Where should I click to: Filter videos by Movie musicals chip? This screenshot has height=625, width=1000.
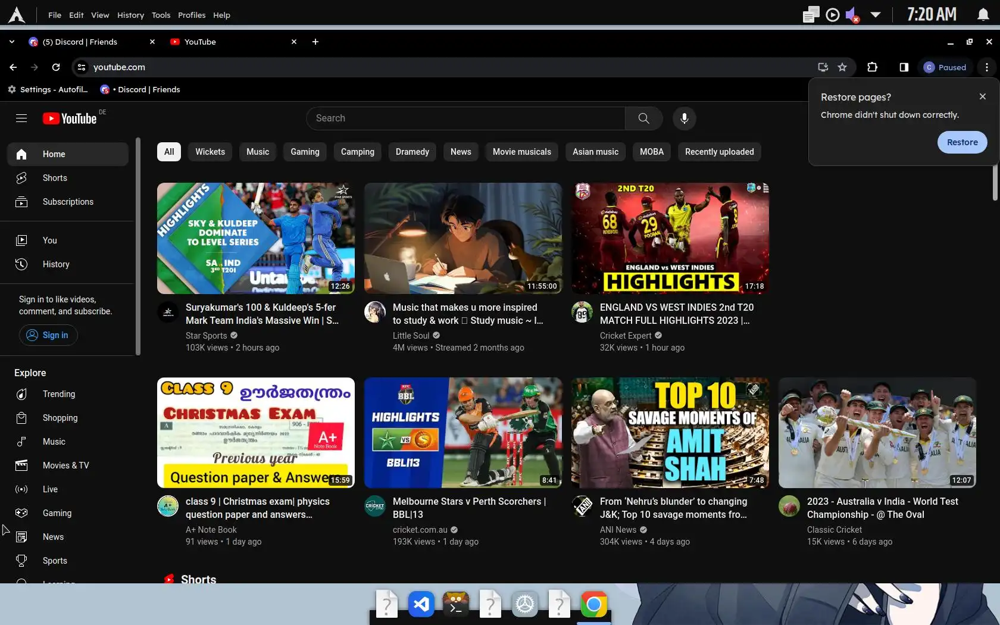tap(522, 152)
